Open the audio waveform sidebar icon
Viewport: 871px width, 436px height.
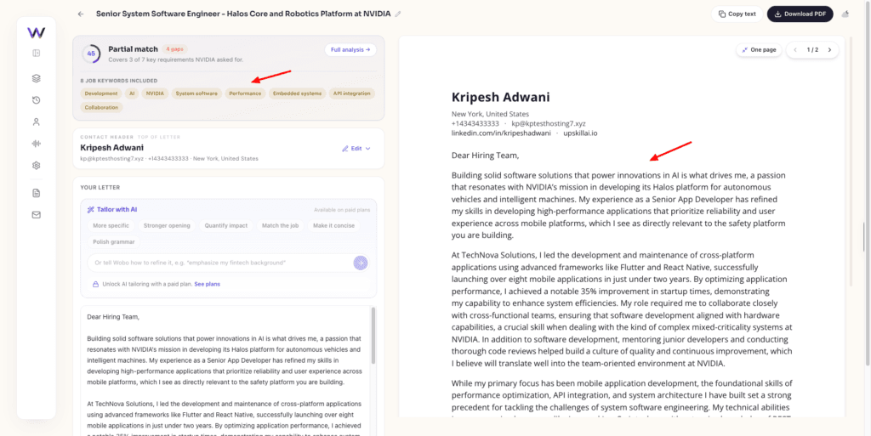tap(36, 144)
